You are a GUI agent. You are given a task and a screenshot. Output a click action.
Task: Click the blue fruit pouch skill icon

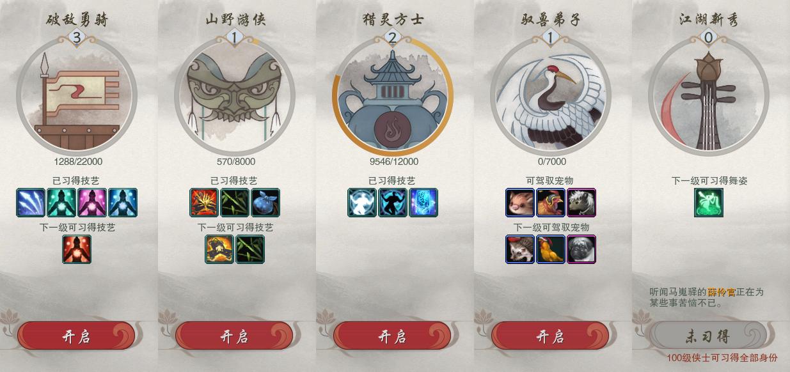coord(265,202)
